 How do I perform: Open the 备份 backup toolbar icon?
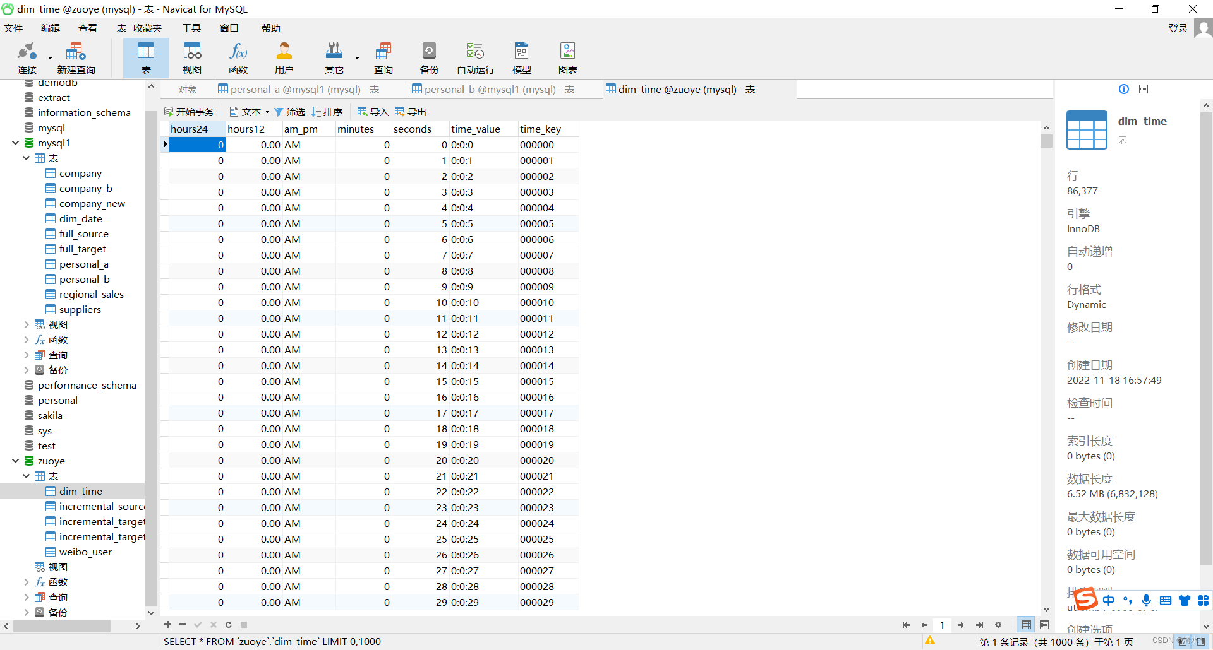429,58
